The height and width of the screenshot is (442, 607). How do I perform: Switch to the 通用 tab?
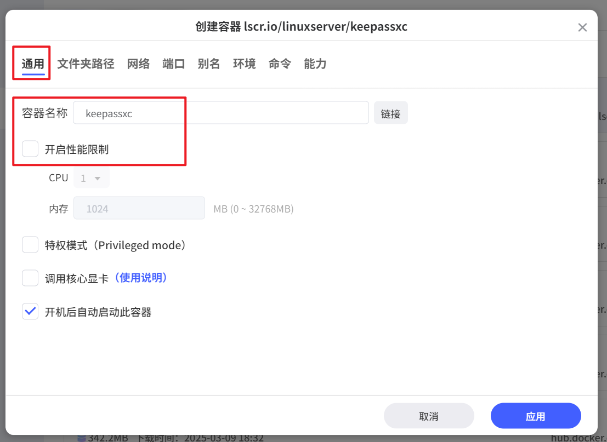(33, 64)
